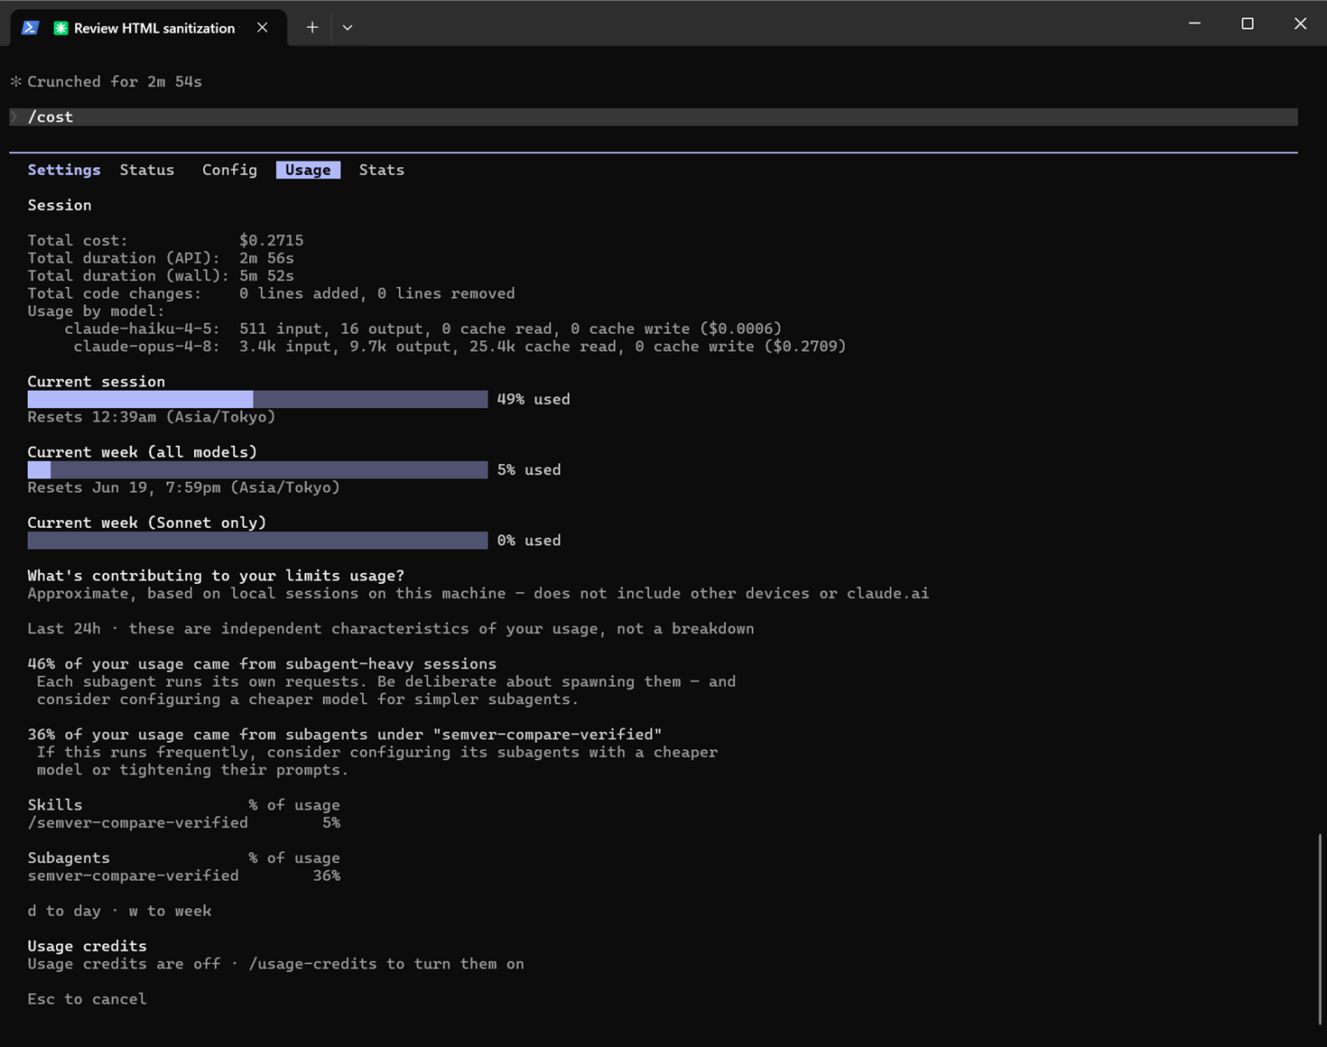Maximize the terminal window

point(1248,23)
